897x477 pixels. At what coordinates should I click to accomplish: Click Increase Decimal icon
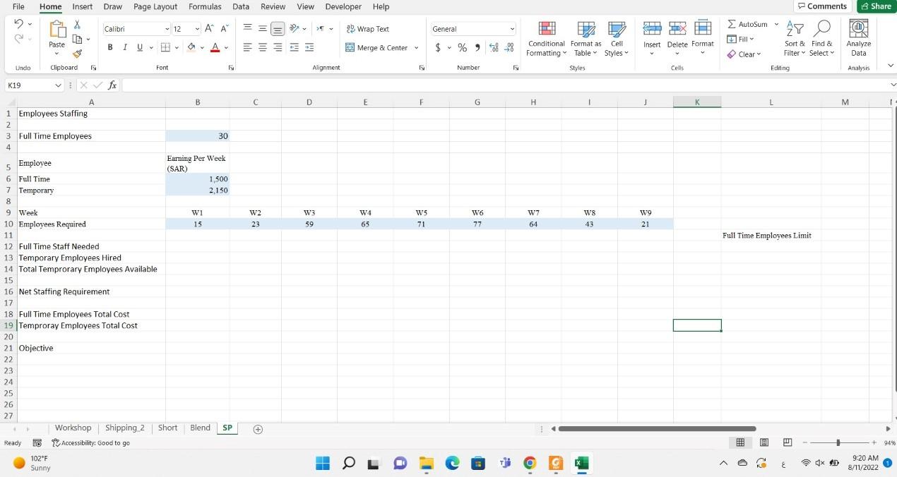click(494, 48)
